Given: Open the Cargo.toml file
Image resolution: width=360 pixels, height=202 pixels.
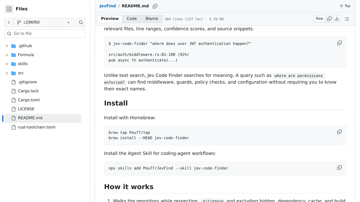Looking at the screenshot, I should coord(29,100).
